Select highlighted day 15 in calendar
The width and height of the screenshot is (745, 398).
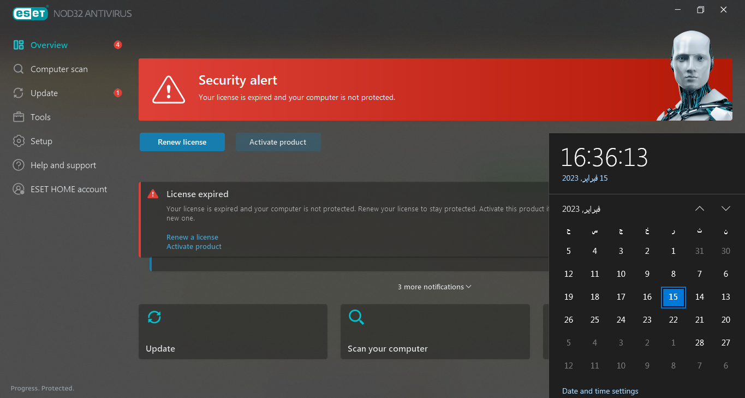coord(674,297)
